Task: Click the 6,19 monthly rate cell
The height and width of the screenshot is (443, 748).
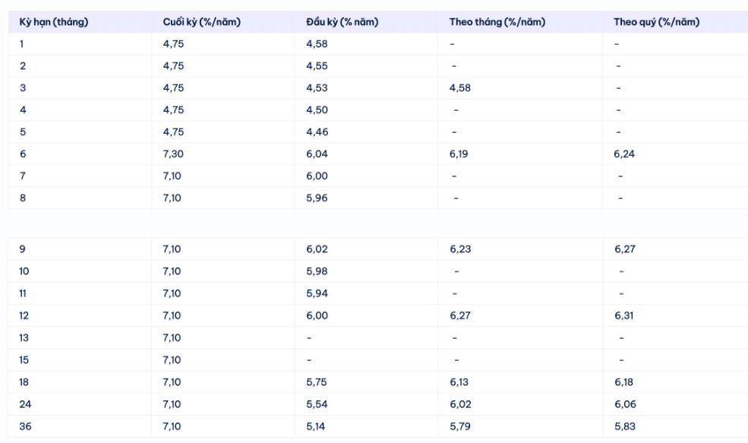Action: click(460, 154)
